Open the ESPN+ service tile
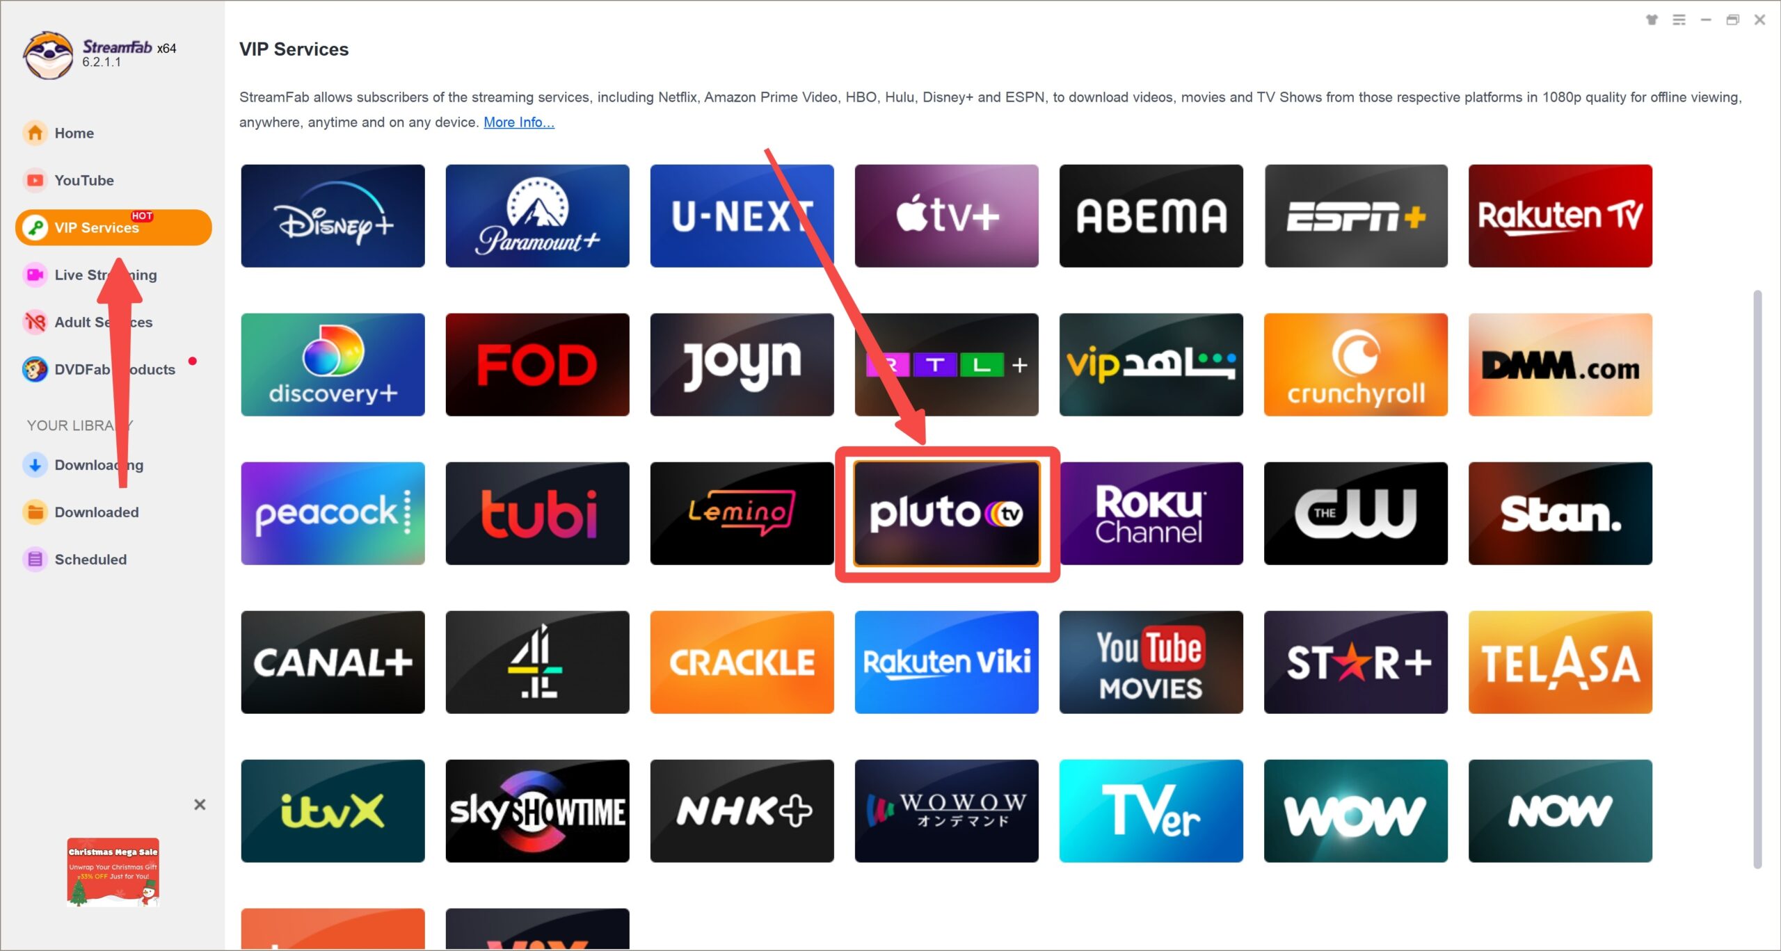Viewport: 1781px width, 951px height. (x=1355, y=216)
